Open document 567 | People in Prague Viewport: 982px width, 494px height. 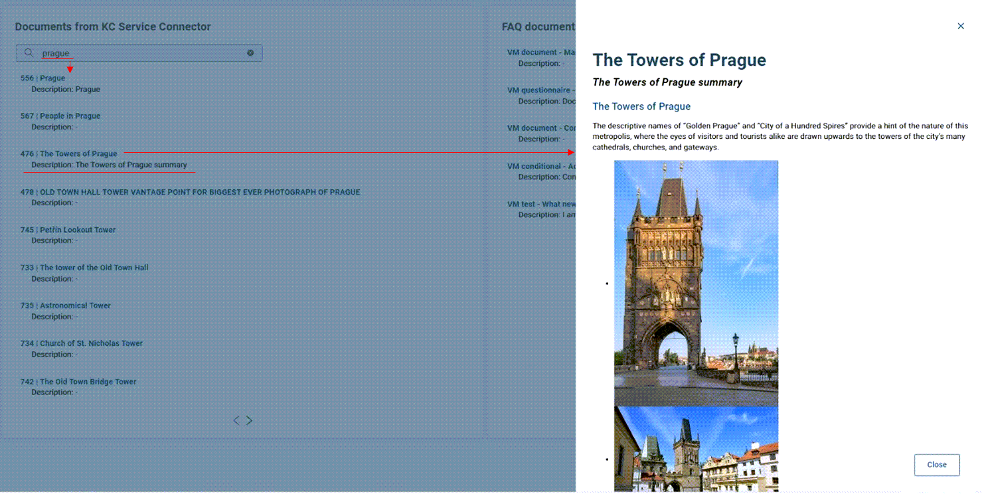point(60,116)
